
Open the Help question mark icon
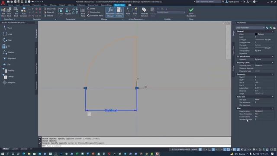coord(254,2)
